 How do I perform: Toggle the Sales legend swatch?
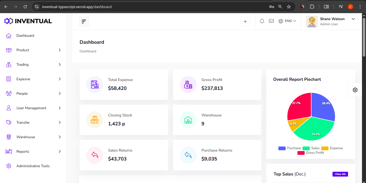(x=306, y=148)
